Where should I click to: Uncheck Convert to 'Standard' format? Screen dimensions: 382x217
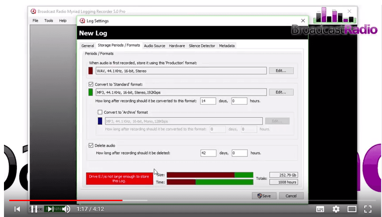click(91, 84)
